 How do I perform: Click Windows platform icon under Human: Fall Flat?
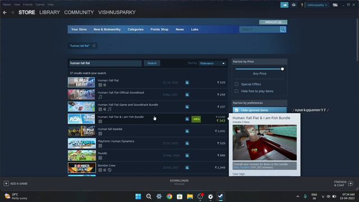[x=100, y=85]
